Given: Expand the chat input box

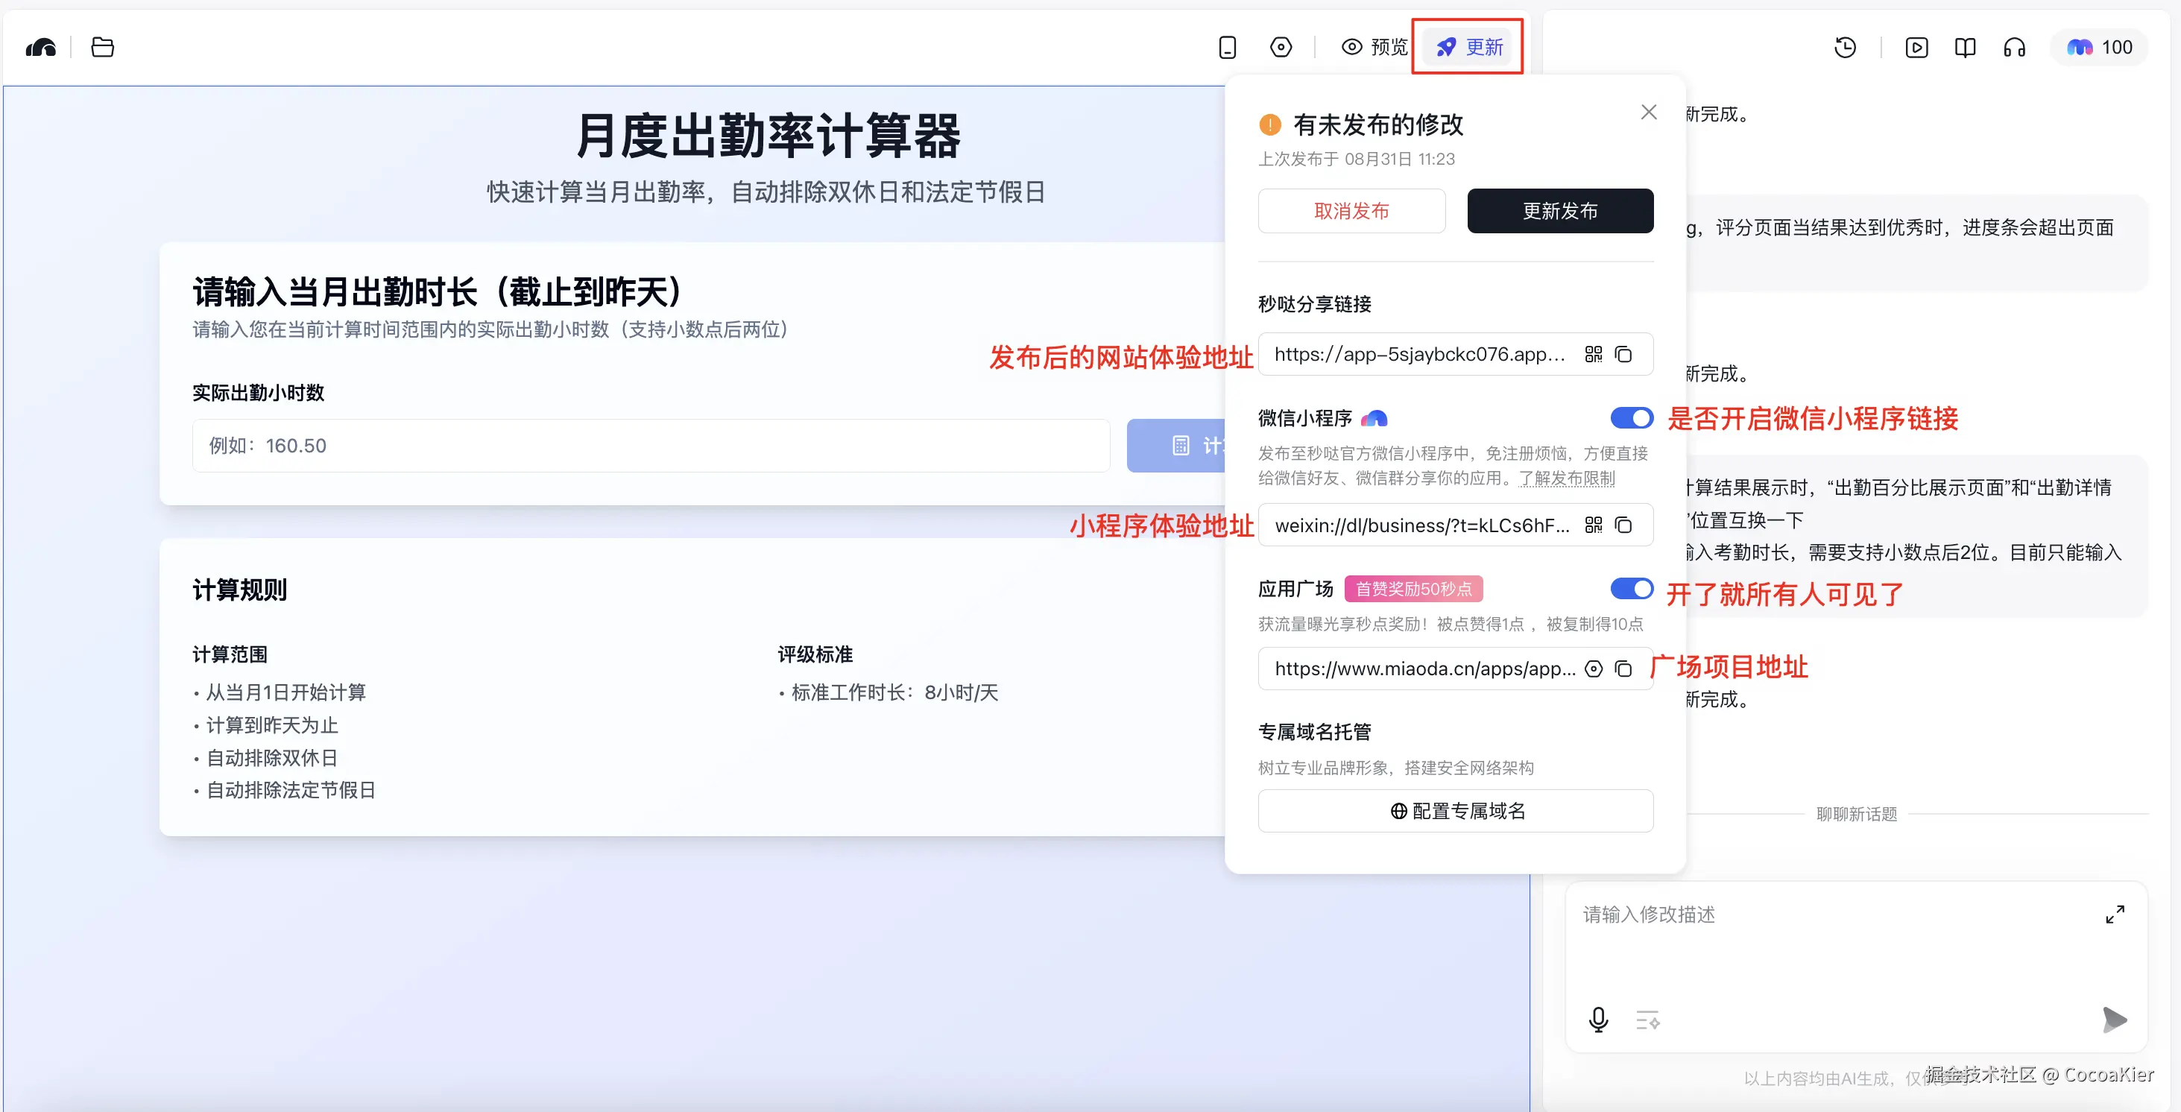Looking at the screenshot, I should (2116, 914).
